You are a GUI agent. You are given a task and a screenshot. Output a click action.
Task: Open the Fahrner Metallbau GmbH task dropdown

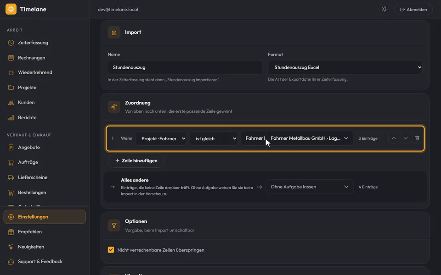[x=309, y=138]
